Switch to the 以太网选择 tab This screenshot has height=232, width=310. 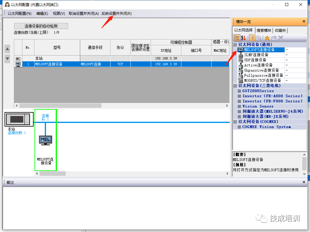click(243, 30)
